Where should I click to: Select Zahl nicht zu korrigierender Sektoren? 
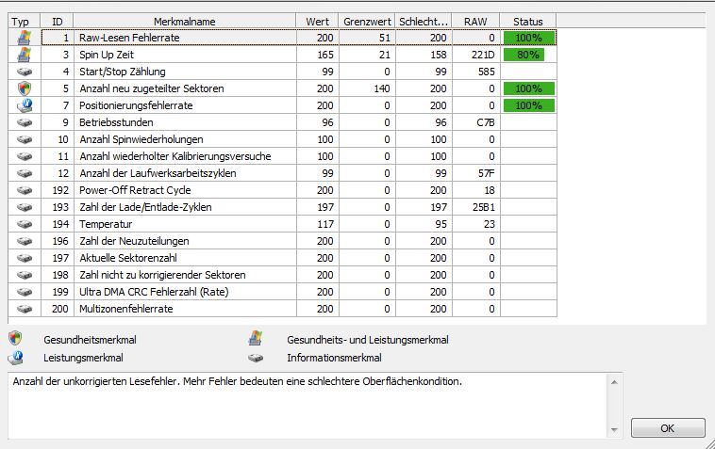[x=162, y=275]
